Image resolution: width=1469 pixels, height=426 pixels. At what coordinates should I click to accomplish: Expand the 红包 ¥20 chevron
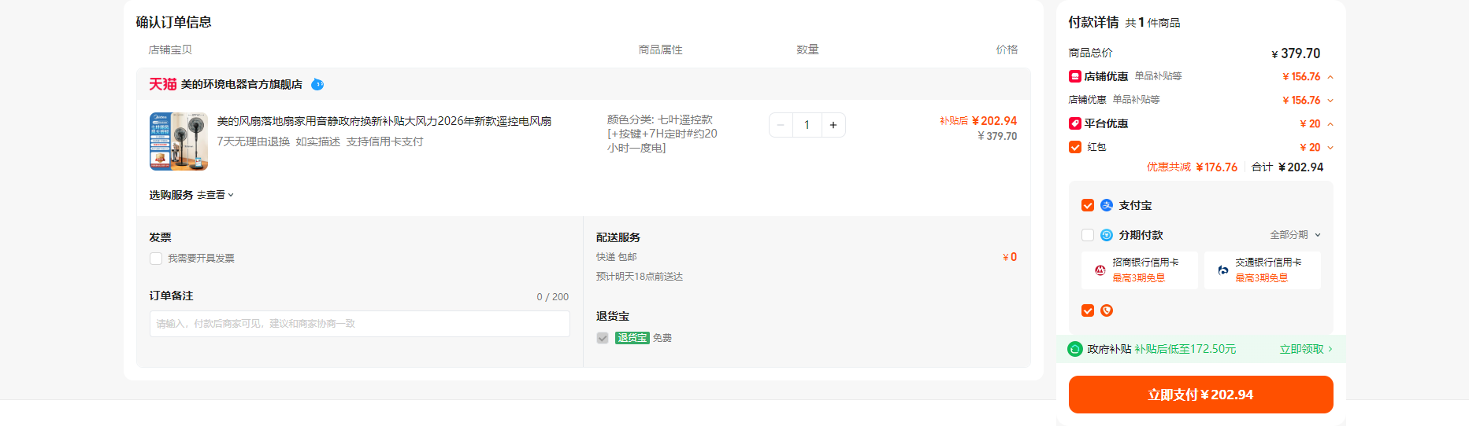1330,148
